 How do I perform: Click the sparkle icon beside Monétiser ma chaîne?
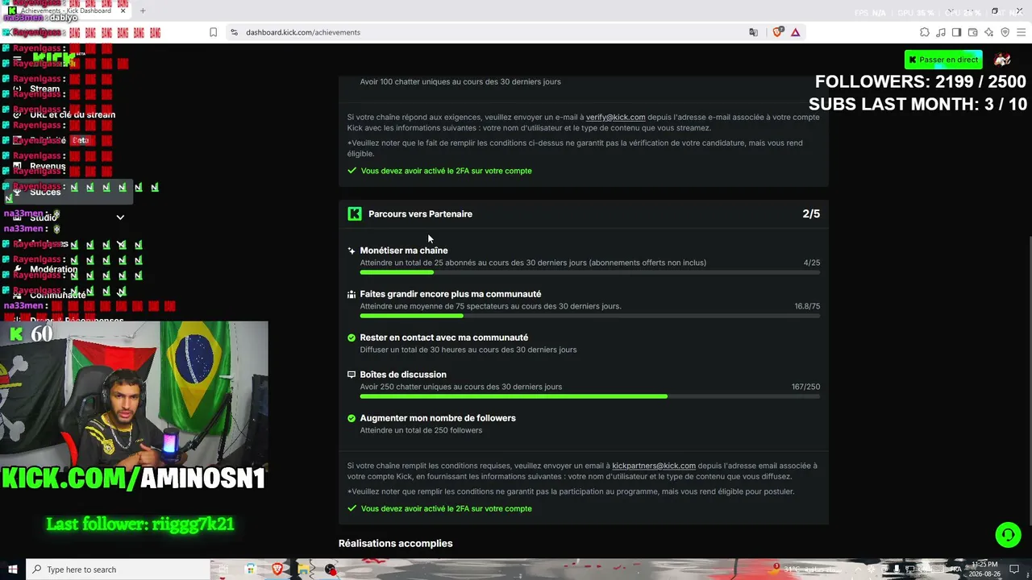click(x=352, y=251)
